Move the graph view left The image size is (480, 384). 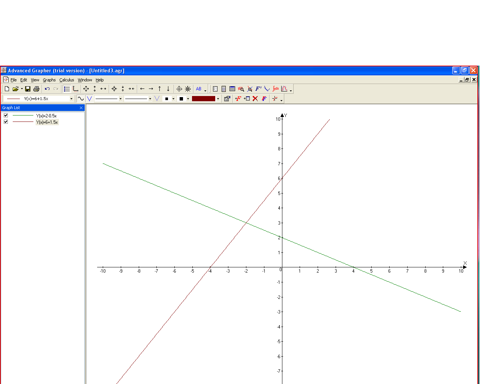pyautogui.click(x=142, y=89)
